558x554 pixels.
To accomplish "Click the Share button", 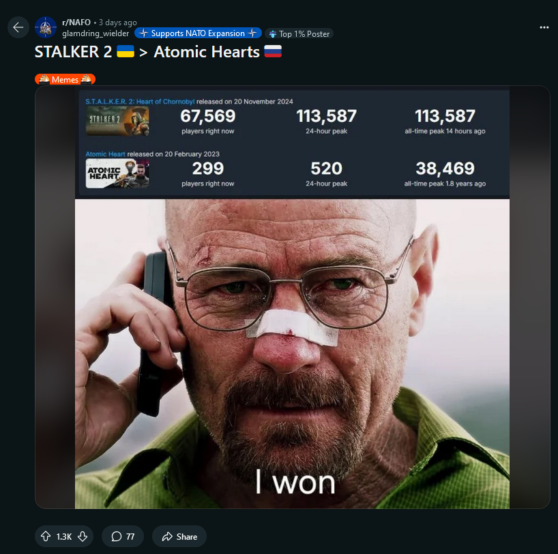I will point(179,536).
